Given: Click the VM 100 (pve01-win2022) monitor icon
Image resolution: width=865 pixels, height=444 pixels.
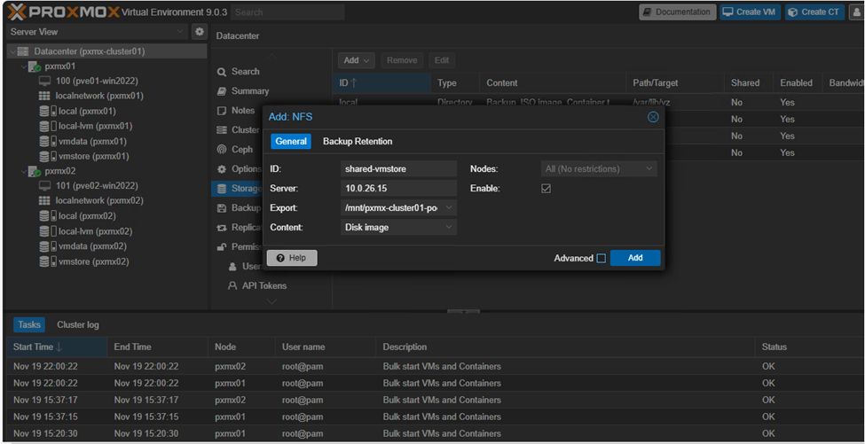Looking at the screenshot, I should pos(45,82).
